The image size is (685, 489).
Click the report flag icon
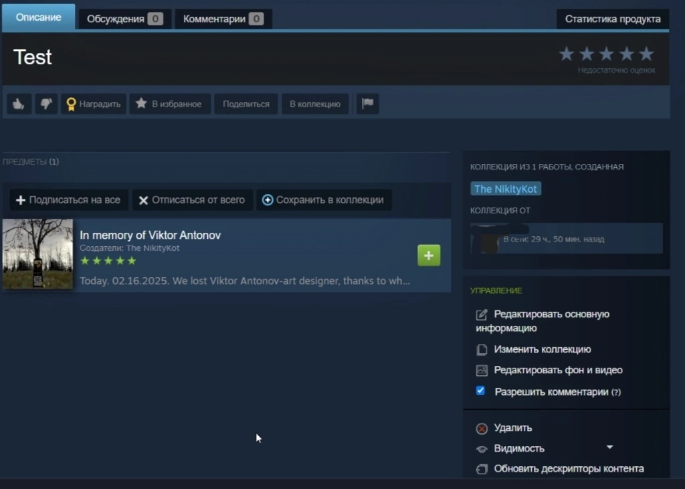tap(367, 104)
